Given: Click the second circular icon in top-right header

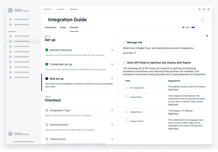Looking at the screenshot, I should (204, 9).
